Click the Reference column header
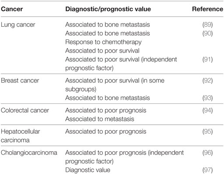This screenshot has width=224, height=174. tap(207, 9)
